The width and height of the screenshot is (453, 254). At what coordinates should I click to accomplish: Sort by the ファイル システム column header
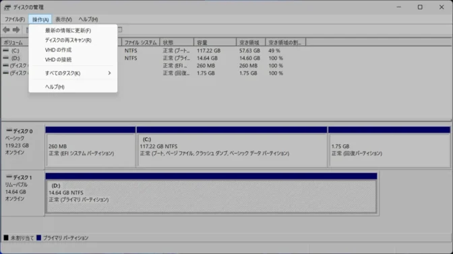pos(141,42)
